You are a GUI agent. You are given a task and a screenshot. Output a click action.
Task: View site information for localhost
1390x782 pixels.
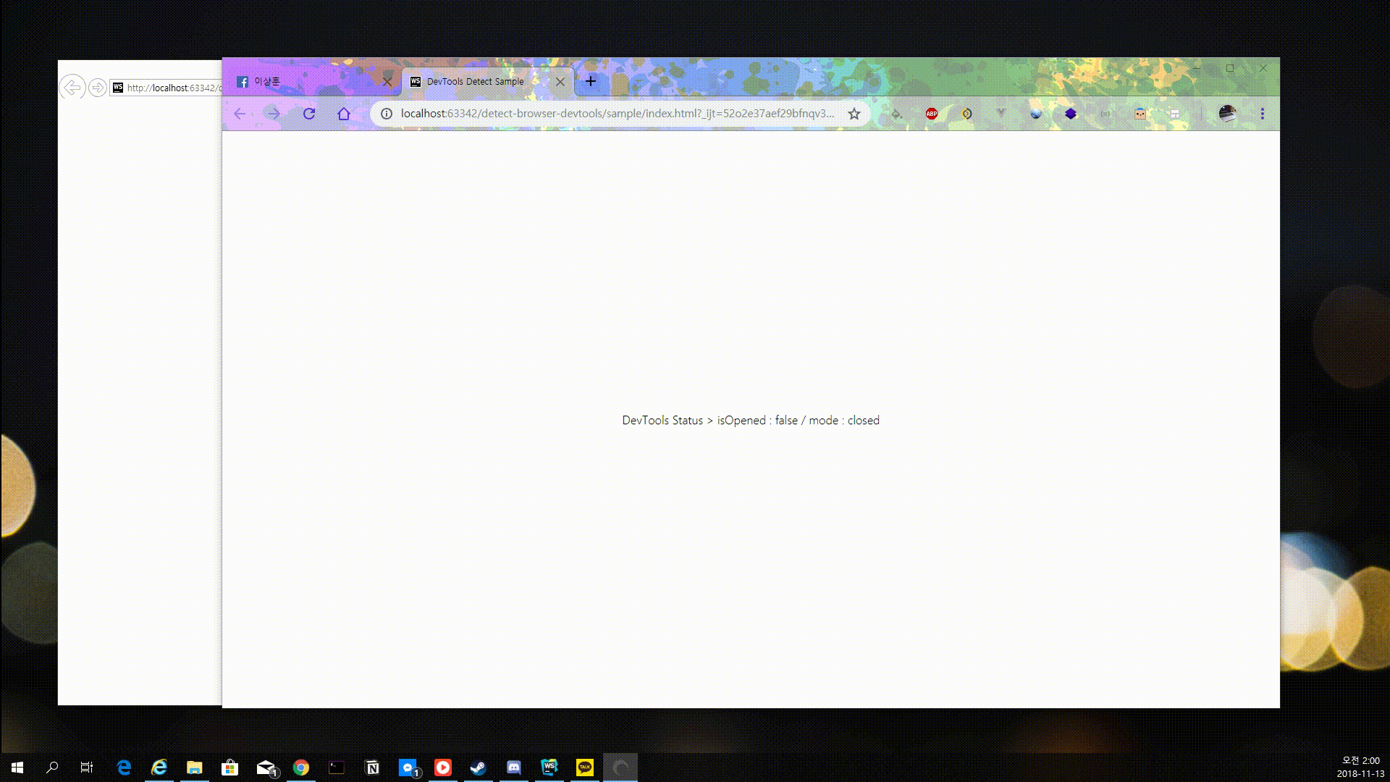click(x=387, y=114)
